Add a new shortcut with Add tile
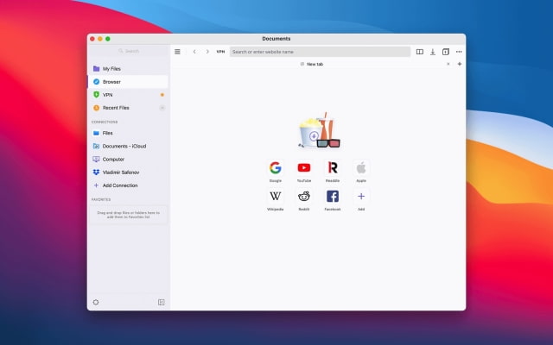The image size is (553, 345). point(361,197)
